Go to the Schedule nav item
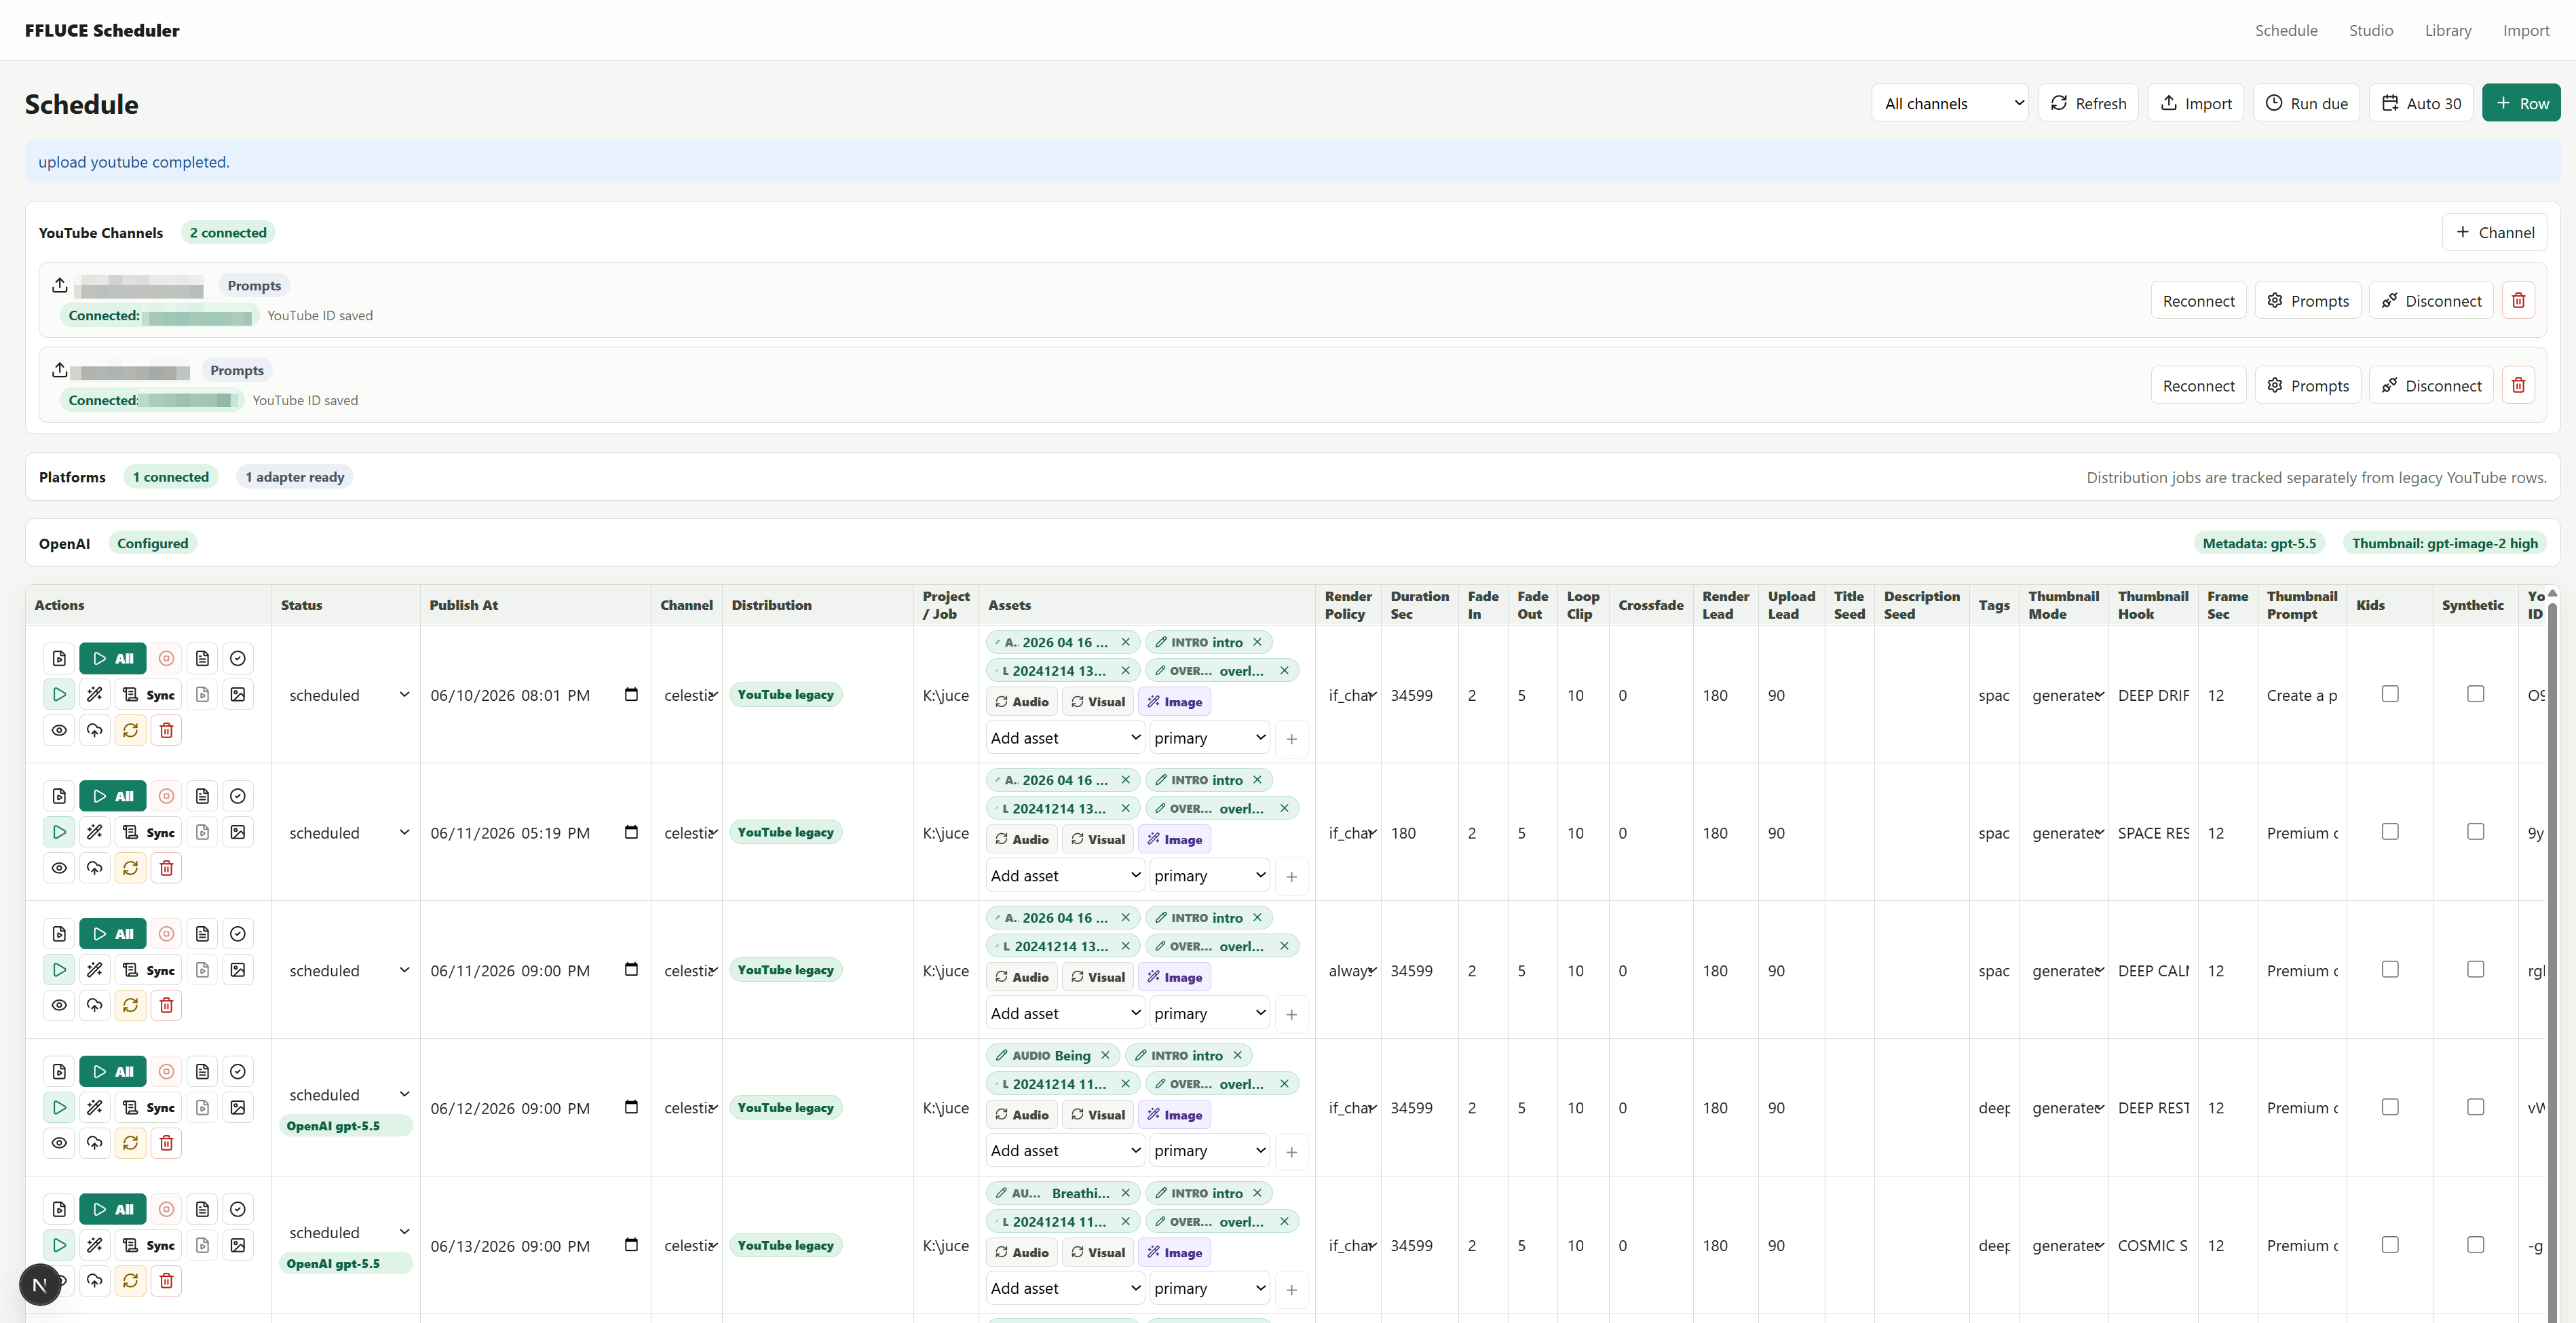 coord(2286,30)
